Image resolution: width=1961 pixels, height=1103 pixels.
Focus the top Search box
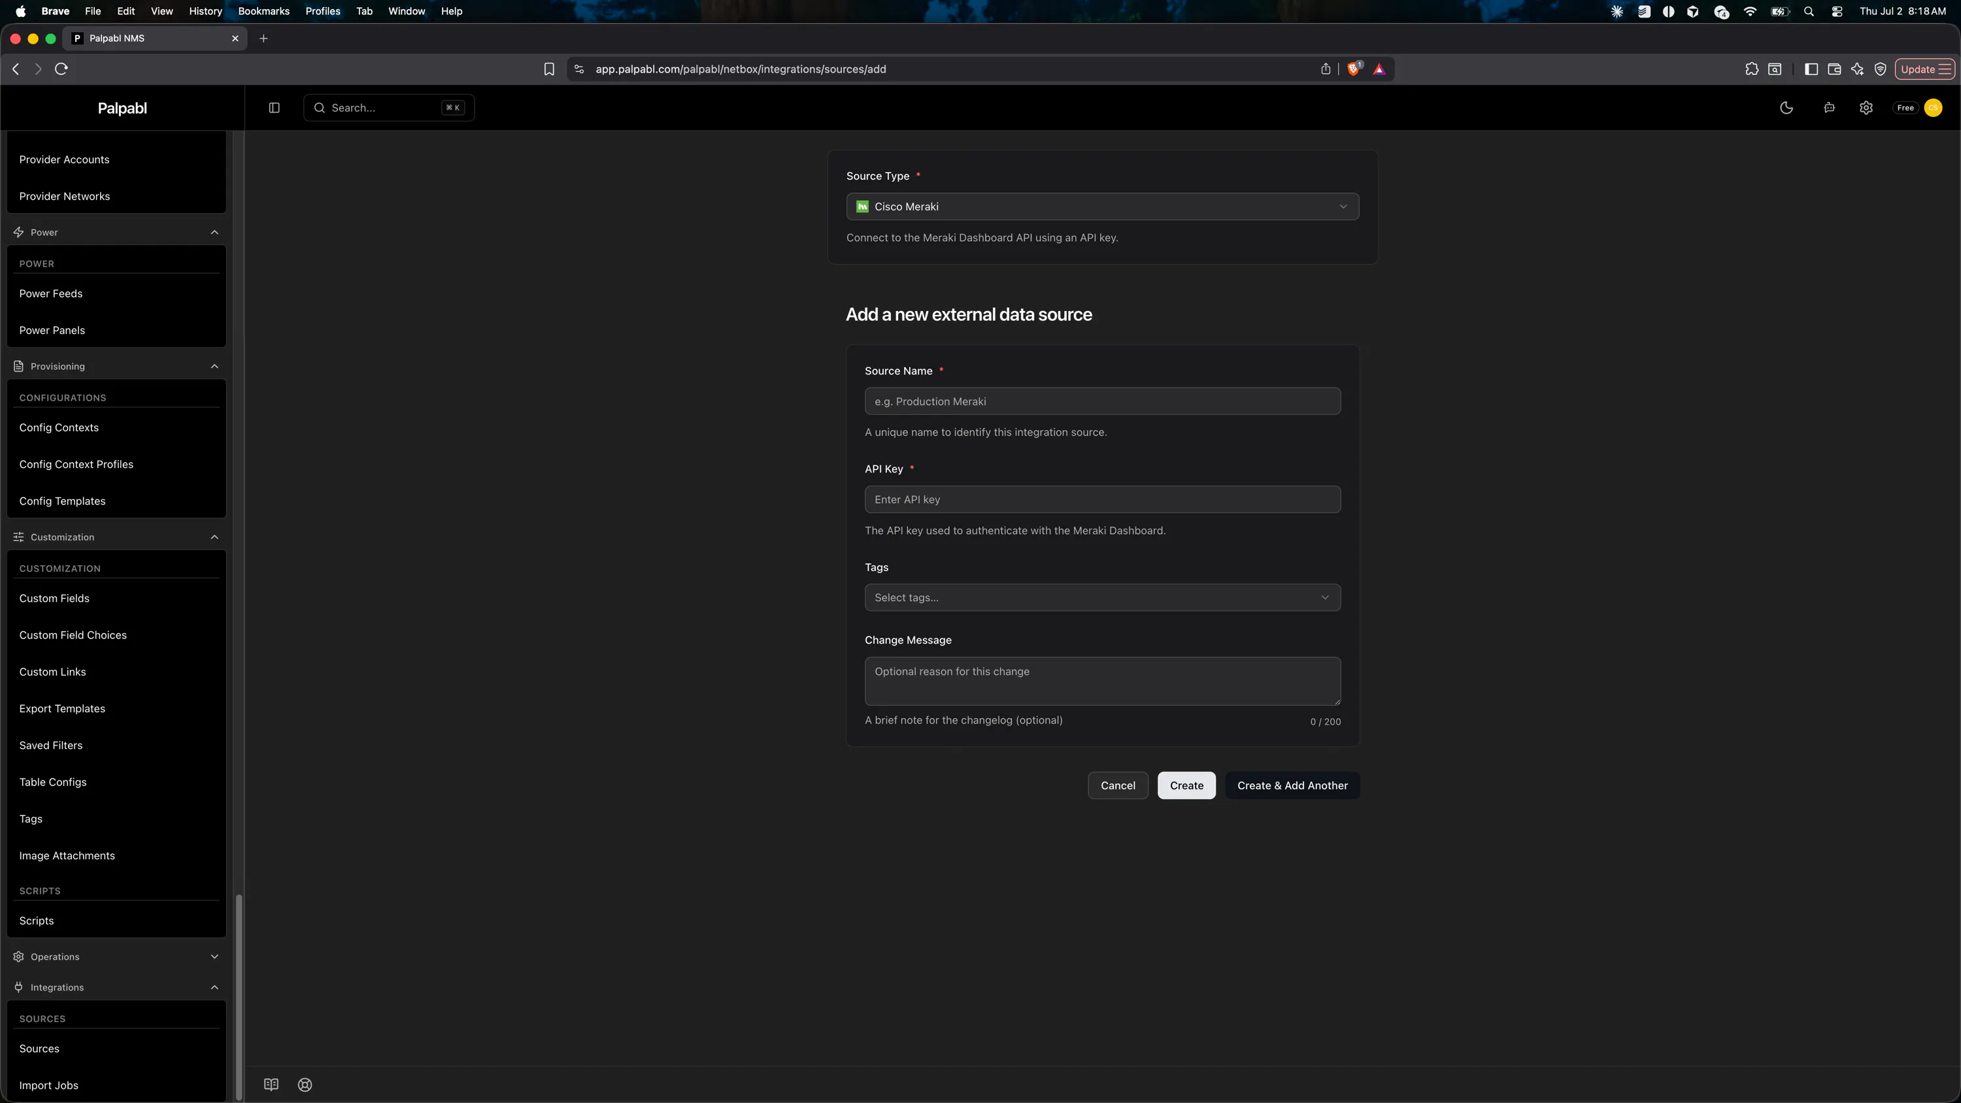click(x=389, y=108)
